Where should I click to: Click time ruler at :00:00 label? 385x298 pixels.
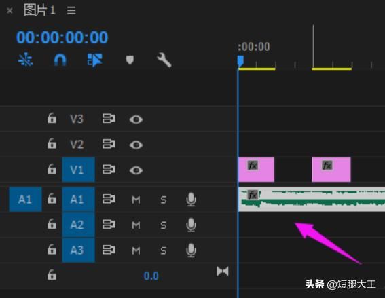pos(254,47)
